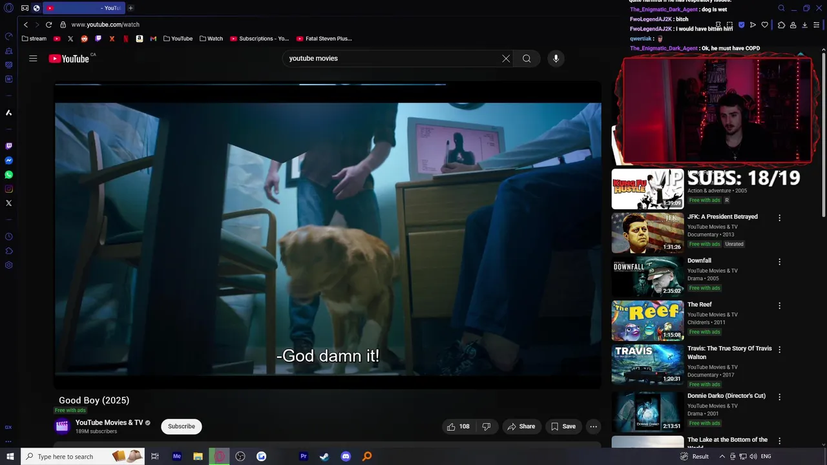
Task: Open JFK: A President Betrayed thumbnail
Action: click(647, 233)
